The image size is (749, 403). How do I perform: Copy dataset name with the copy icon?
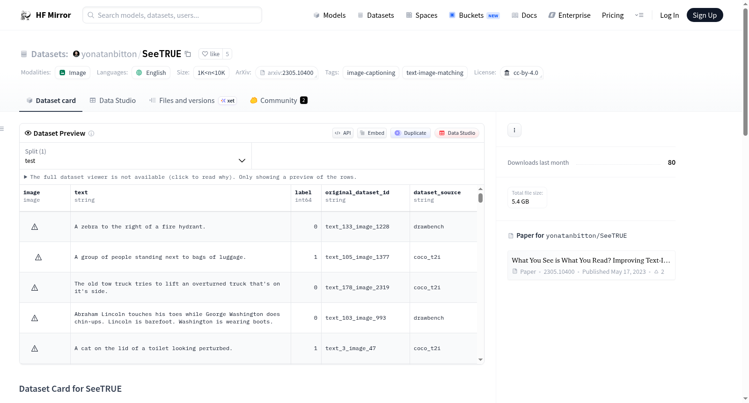(188, 54)
